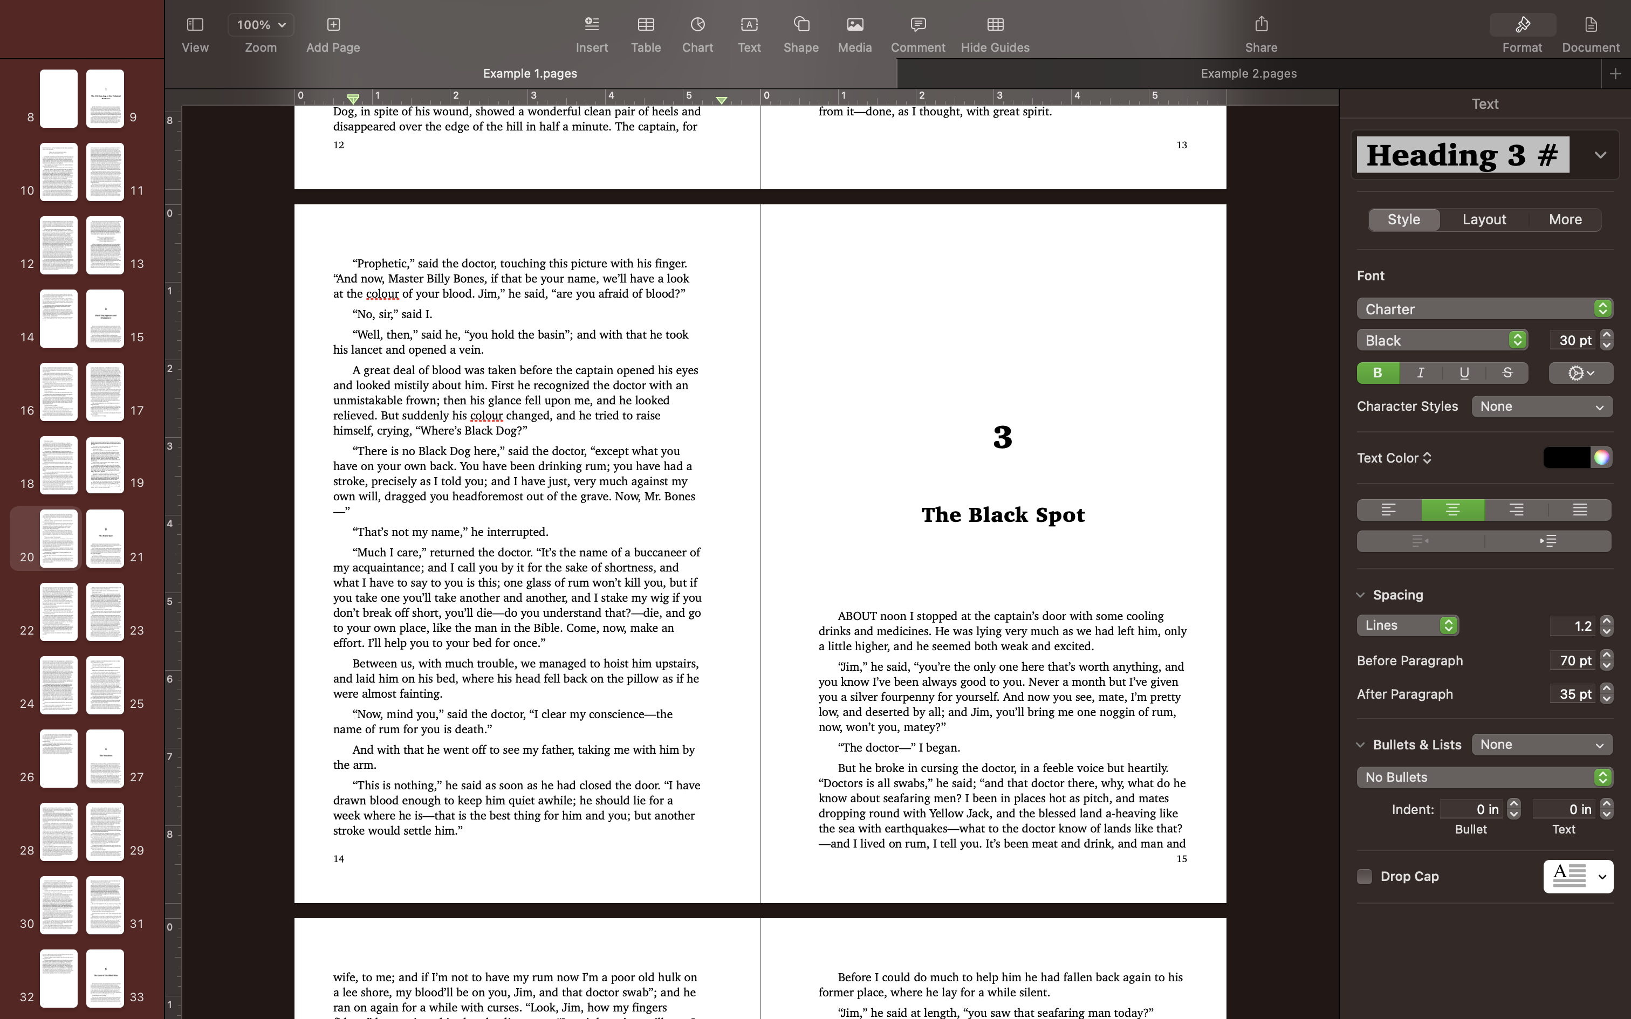This screenshot has height=1019, width=1631.
Task: Collapse the Spacing section
Action: (1361, 594)
